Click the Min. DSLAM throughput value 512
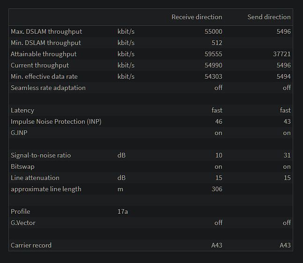The width and height of the screenshot is (303, 263). click(x=217, y=43)
